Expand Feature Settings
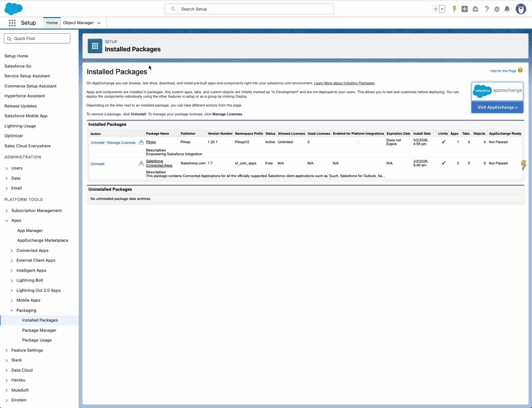The height and width of the screenshot is (408, 532). click(x=7, y=351)
